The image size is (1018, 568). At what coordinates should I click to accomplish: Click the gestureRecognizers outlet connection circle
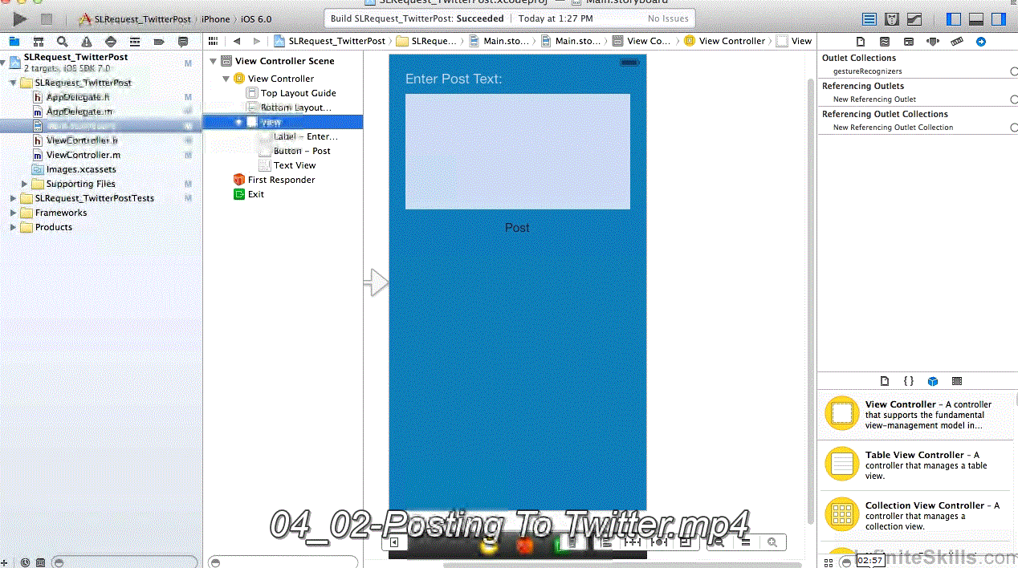pyautogui.click(x=1014, y=71)
